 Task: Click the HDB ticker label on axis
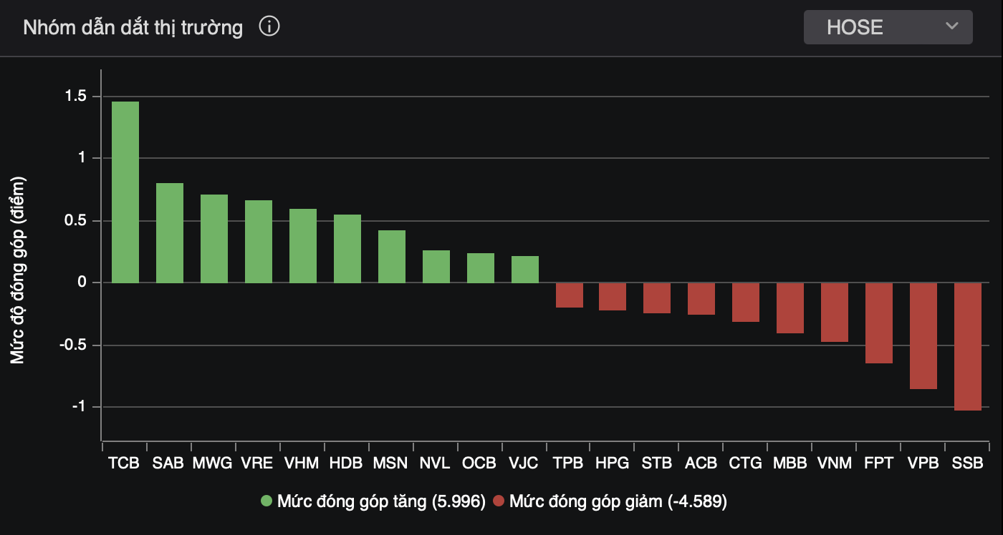[x=346, y=463]
